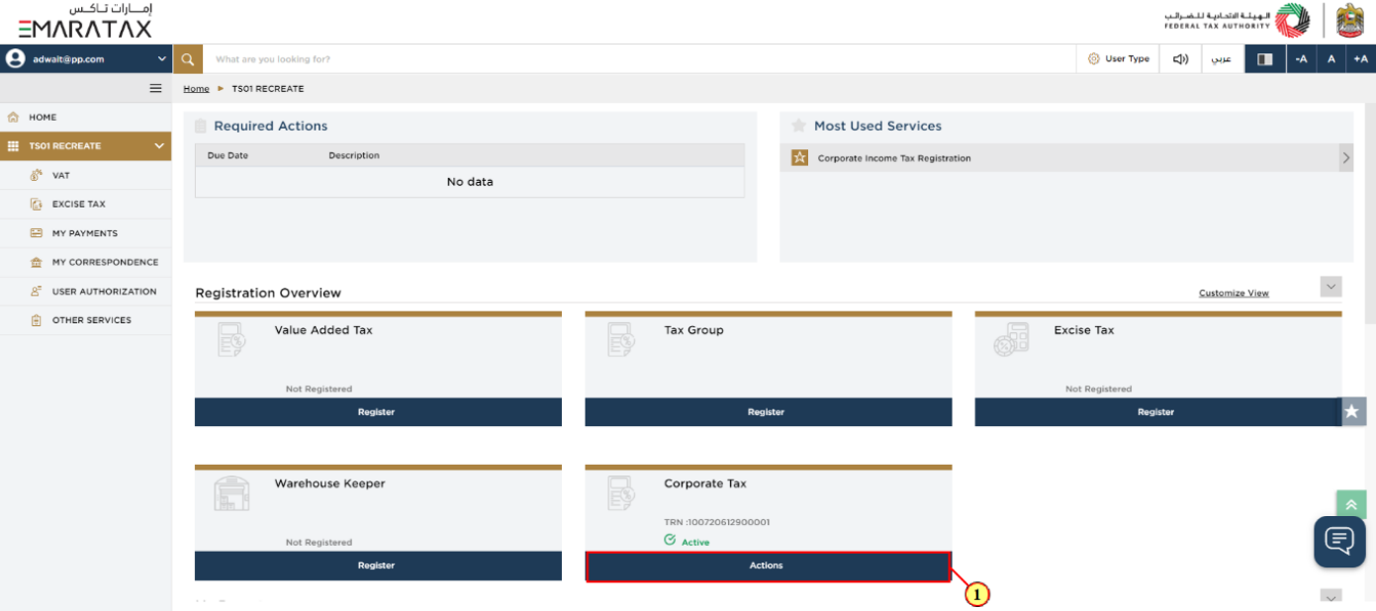The image size is (1376, 611).
Task: Decrease font size with -A
Action: 1301,58
